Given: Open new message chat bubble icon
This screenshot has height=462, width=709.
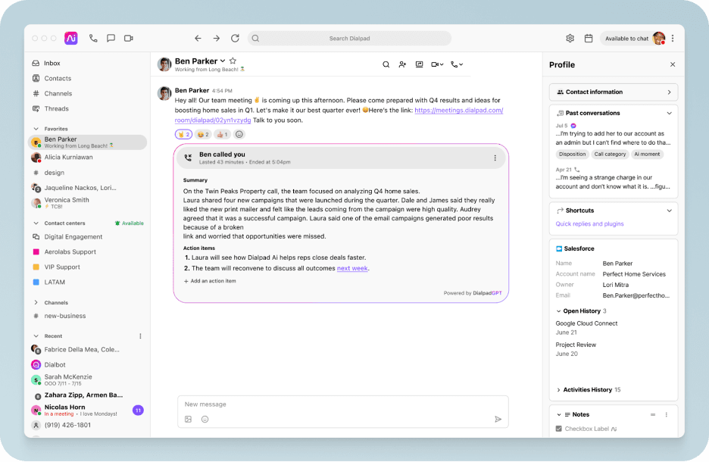Looking at the screenshot, I should 111,38.
